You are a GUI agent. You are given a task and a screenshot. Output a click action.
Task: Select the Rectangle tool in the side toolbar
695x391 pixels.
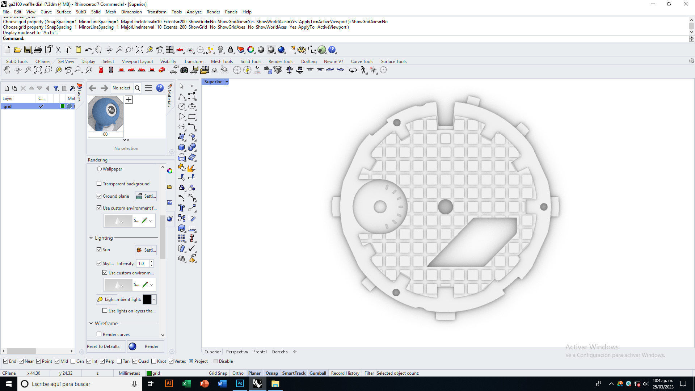[x=192, y=117]
